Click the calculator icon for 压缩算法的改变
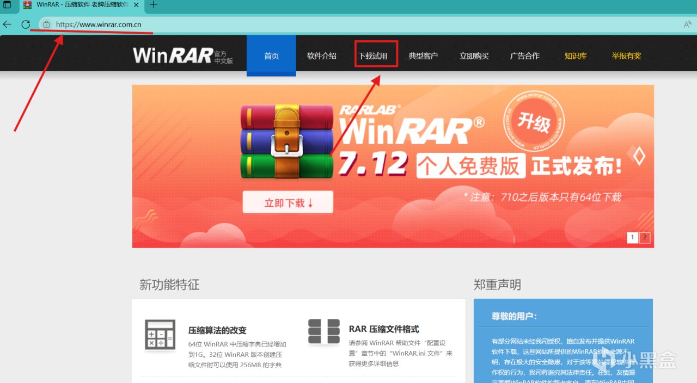This screenshot has width=697, height=383. click(160, 335)
